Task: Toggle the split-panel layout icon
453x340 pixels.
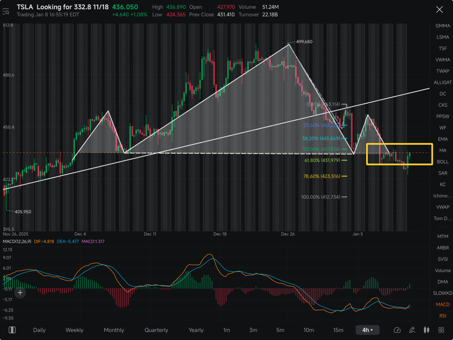Action: click(12, 330)
